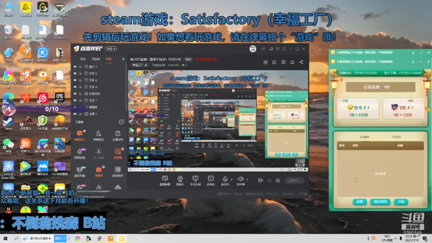The image size is (432, 243).
Task: Open Steam desktop shortcut
Action: click(8, 123)
